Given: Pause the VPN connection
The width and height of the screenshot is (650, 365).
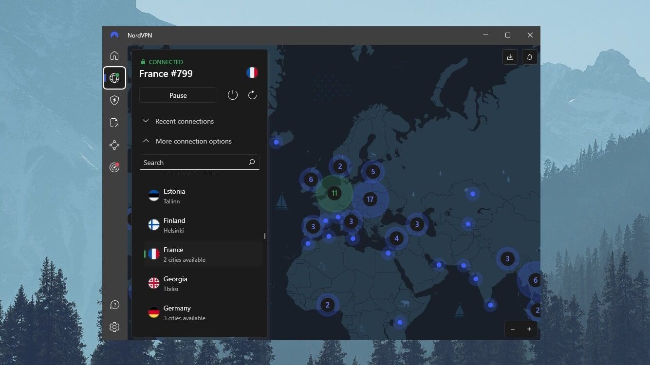Looking at the screenshot, I should click(x=178, y=95).
